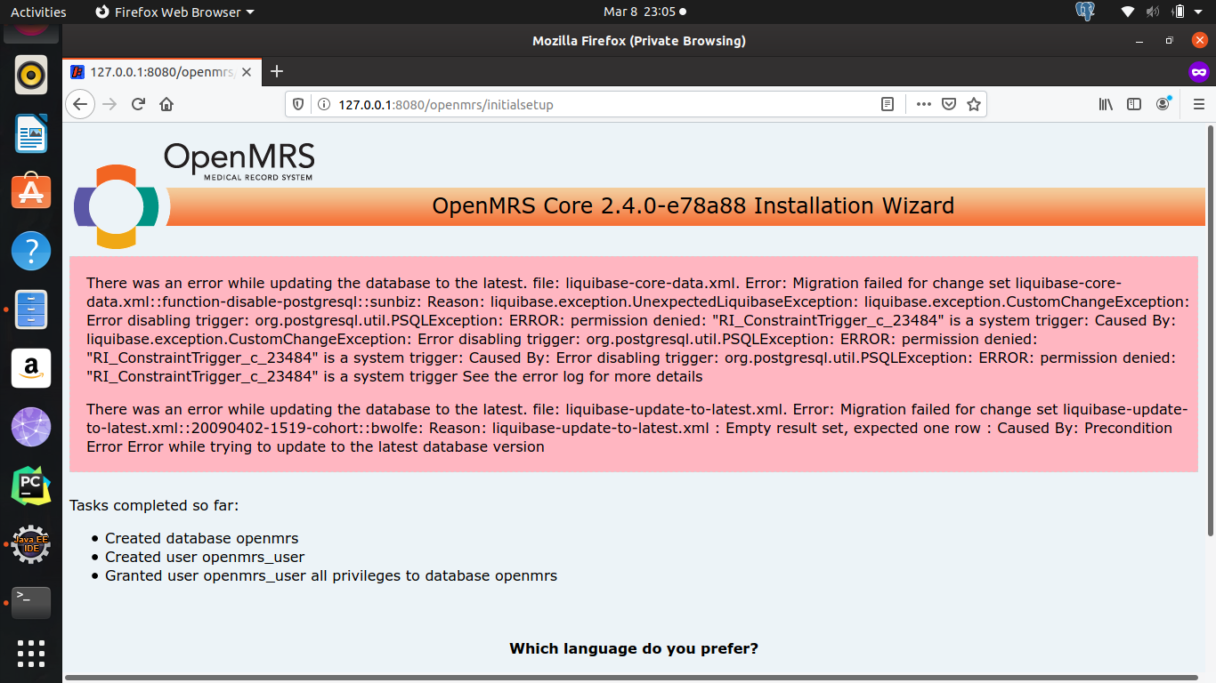This screenshot has width=1216, height=683.
Task: Open the network status indicator
Action: point(1128,12)
